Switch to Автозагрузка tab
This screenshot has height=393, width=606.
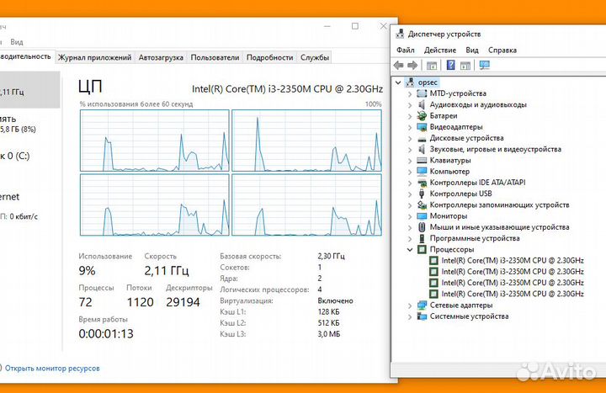[x=161, y=57]
